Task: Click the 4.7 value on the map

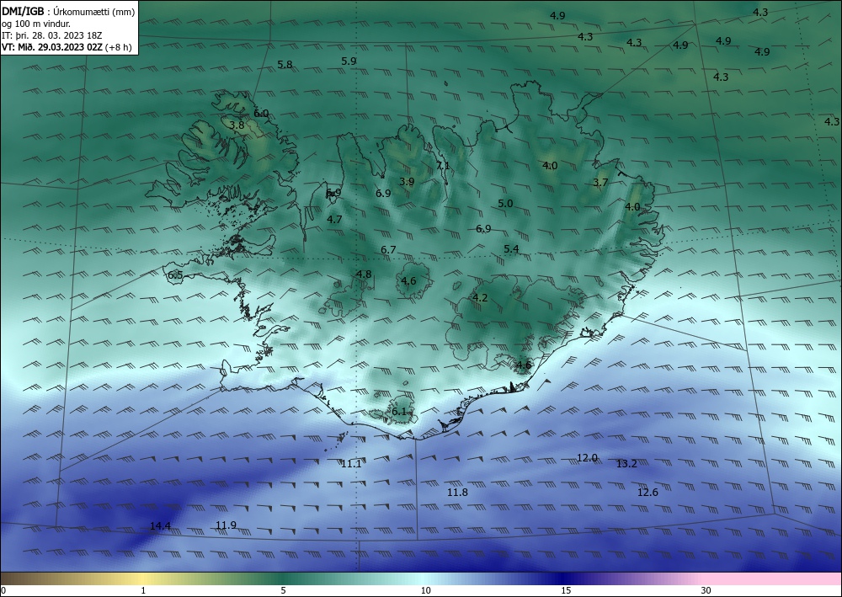Action: [x=334, y=220]
